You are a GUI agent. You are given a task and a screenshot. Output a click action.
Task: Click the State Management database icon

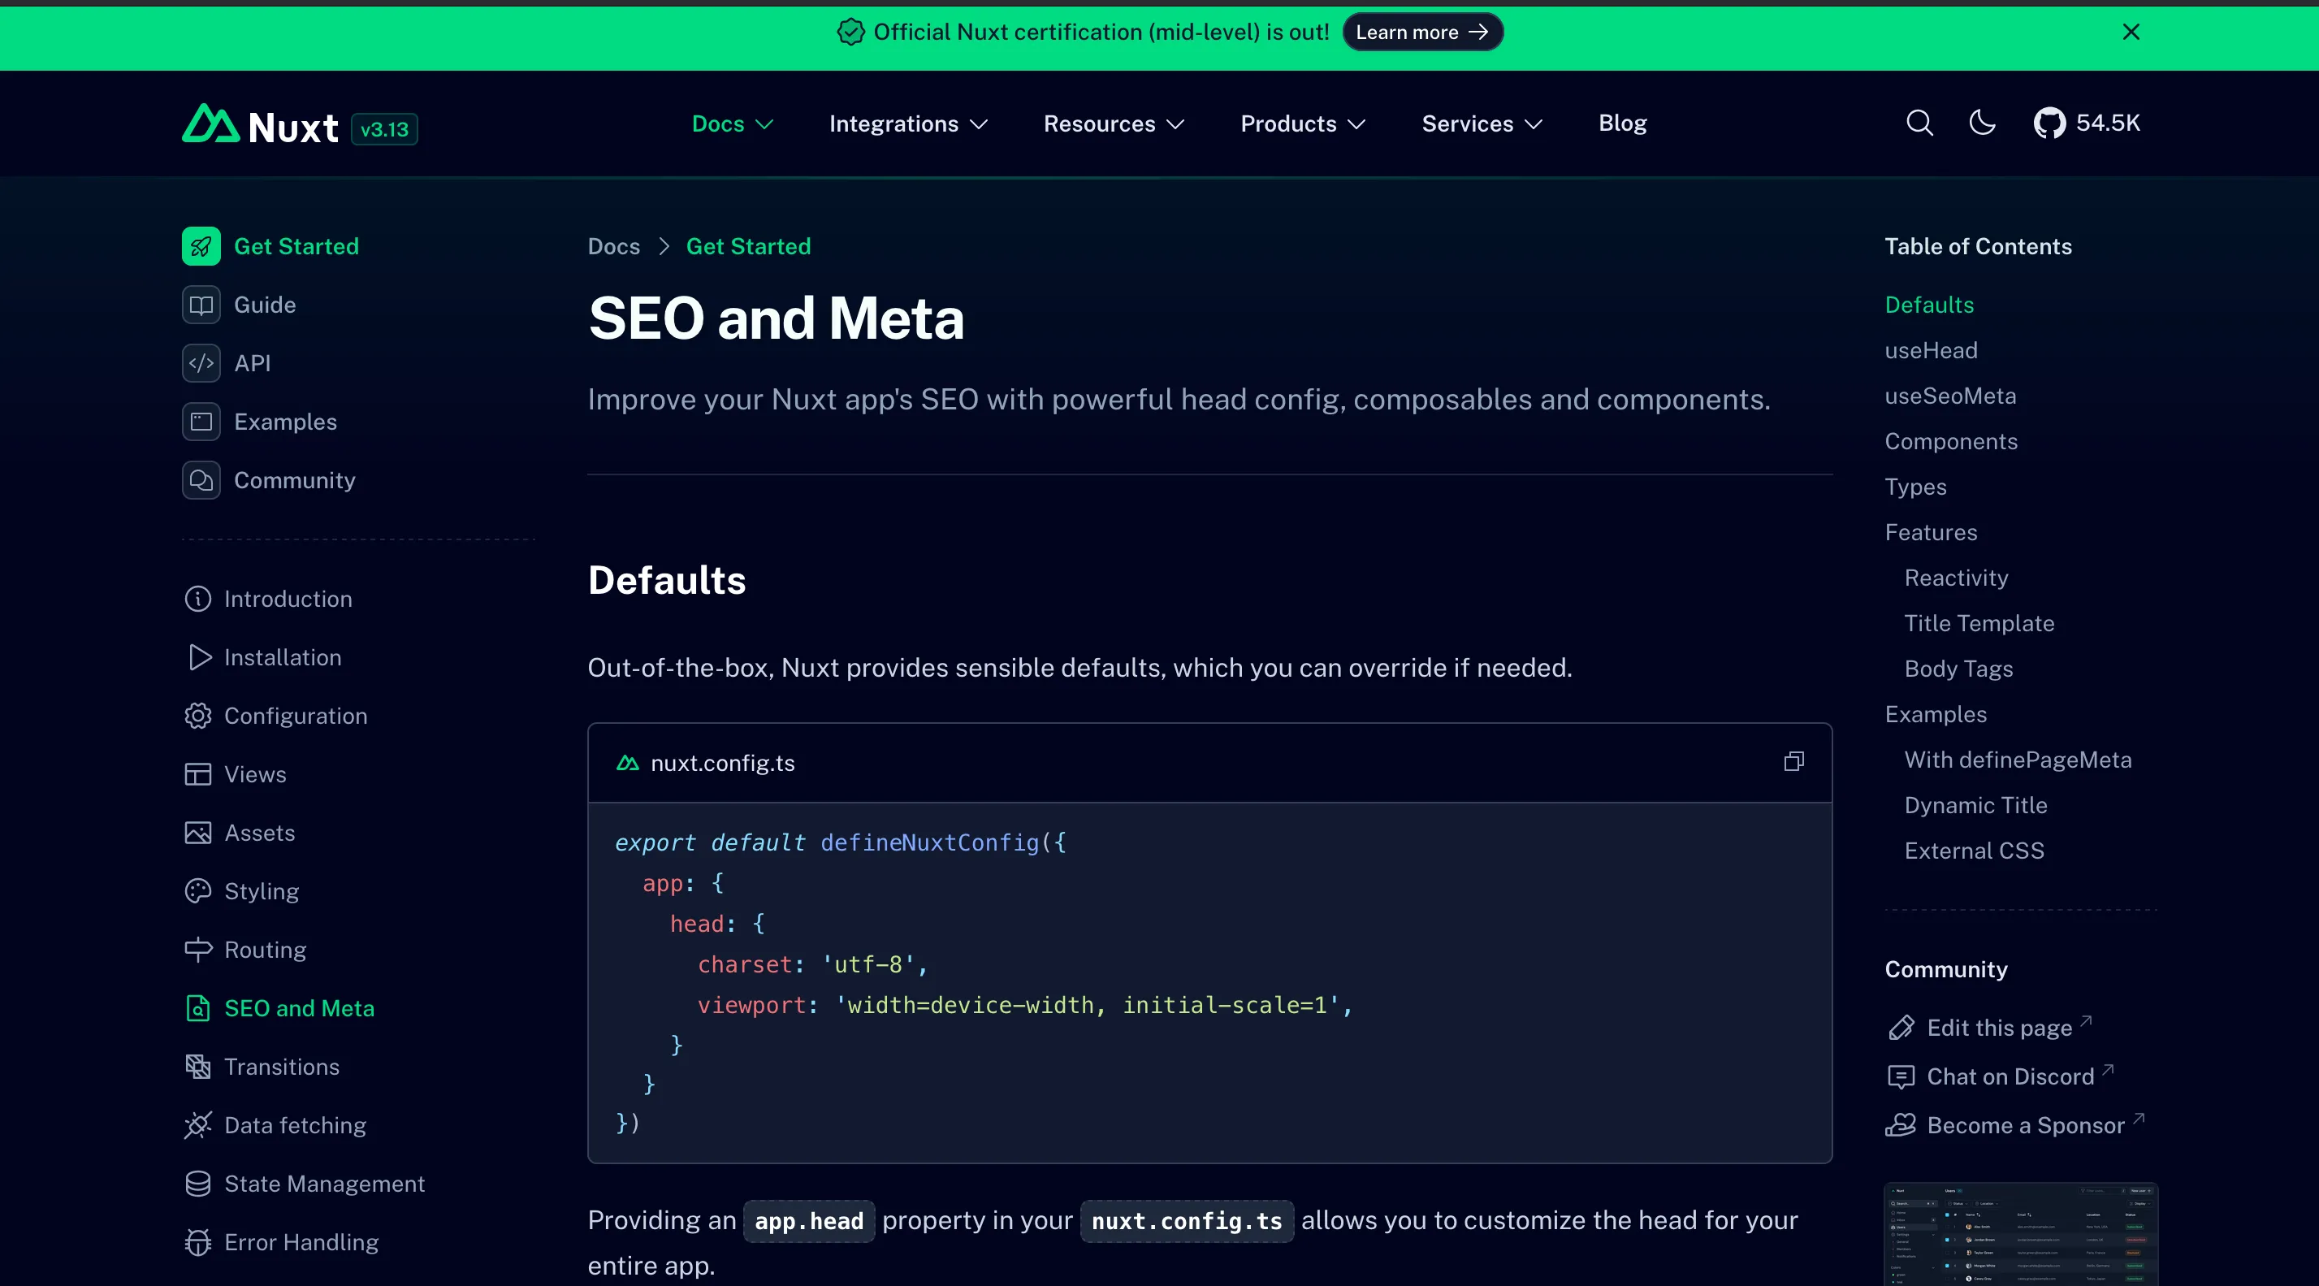coord(198,1184)
